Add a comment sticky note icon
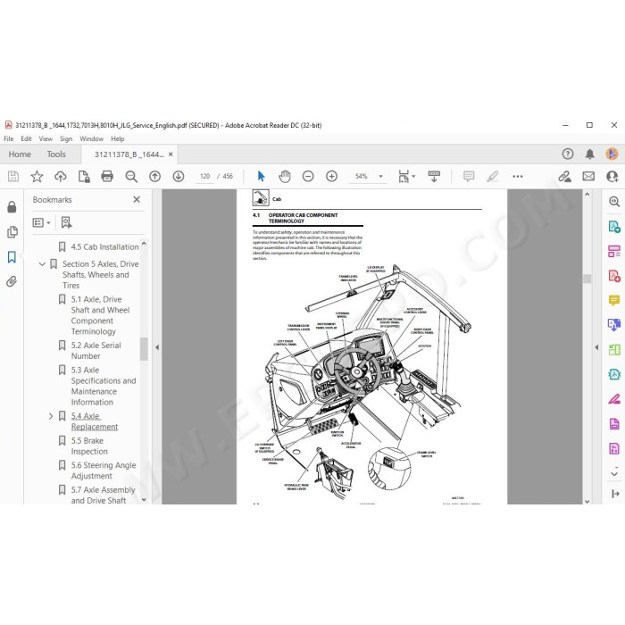This screenshot has width=625, height=625. coord(469,176)
